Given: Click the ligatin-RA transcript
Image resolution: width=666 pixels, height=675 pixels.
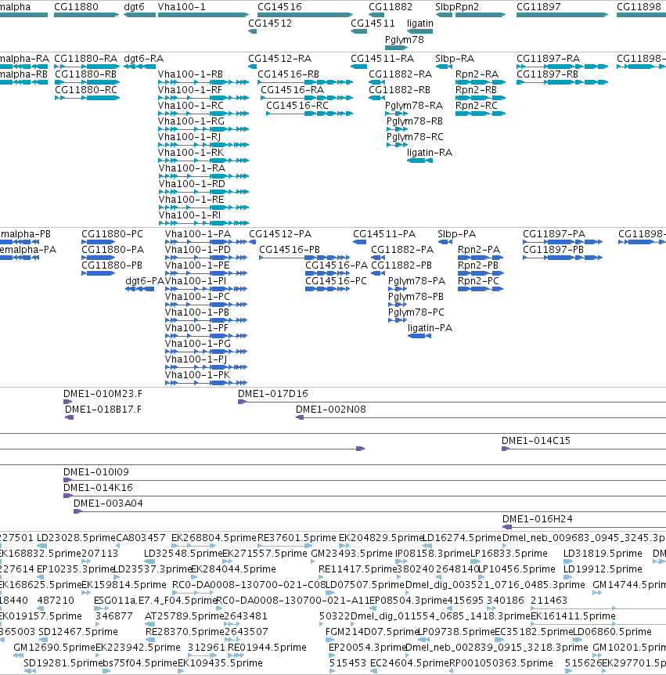Looking at the screenshot, I should point(420,161).
